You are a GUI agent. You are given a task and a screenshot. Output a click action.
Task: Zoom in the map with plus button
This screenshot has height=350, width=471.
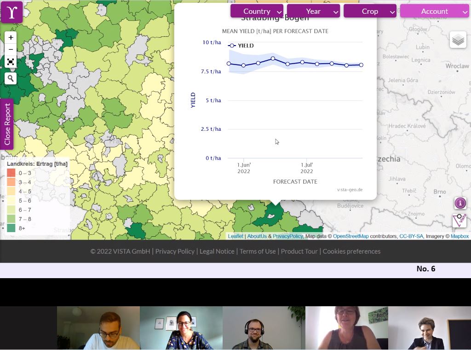coord(11,38)
